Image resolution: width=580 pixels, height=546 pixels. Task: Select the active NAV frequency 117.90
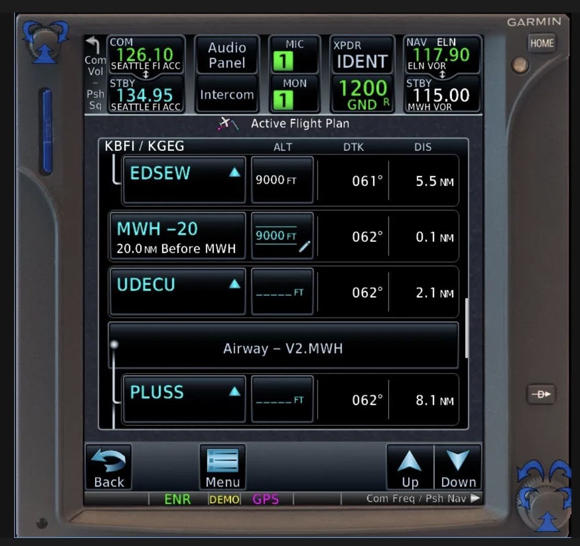pyautogui.click(x=441, y=55)
